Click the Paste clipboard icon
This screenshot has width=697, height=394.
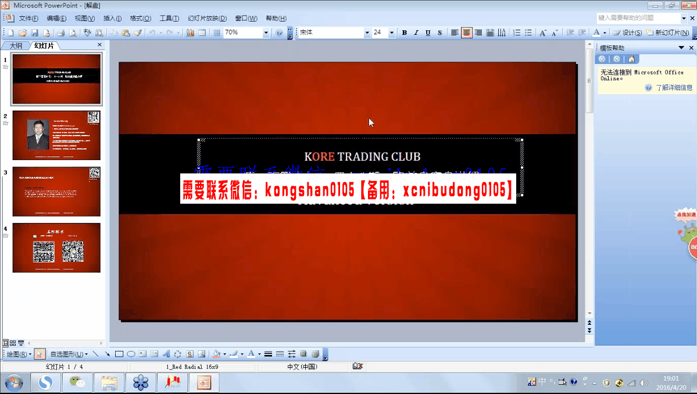pos(126,33)
